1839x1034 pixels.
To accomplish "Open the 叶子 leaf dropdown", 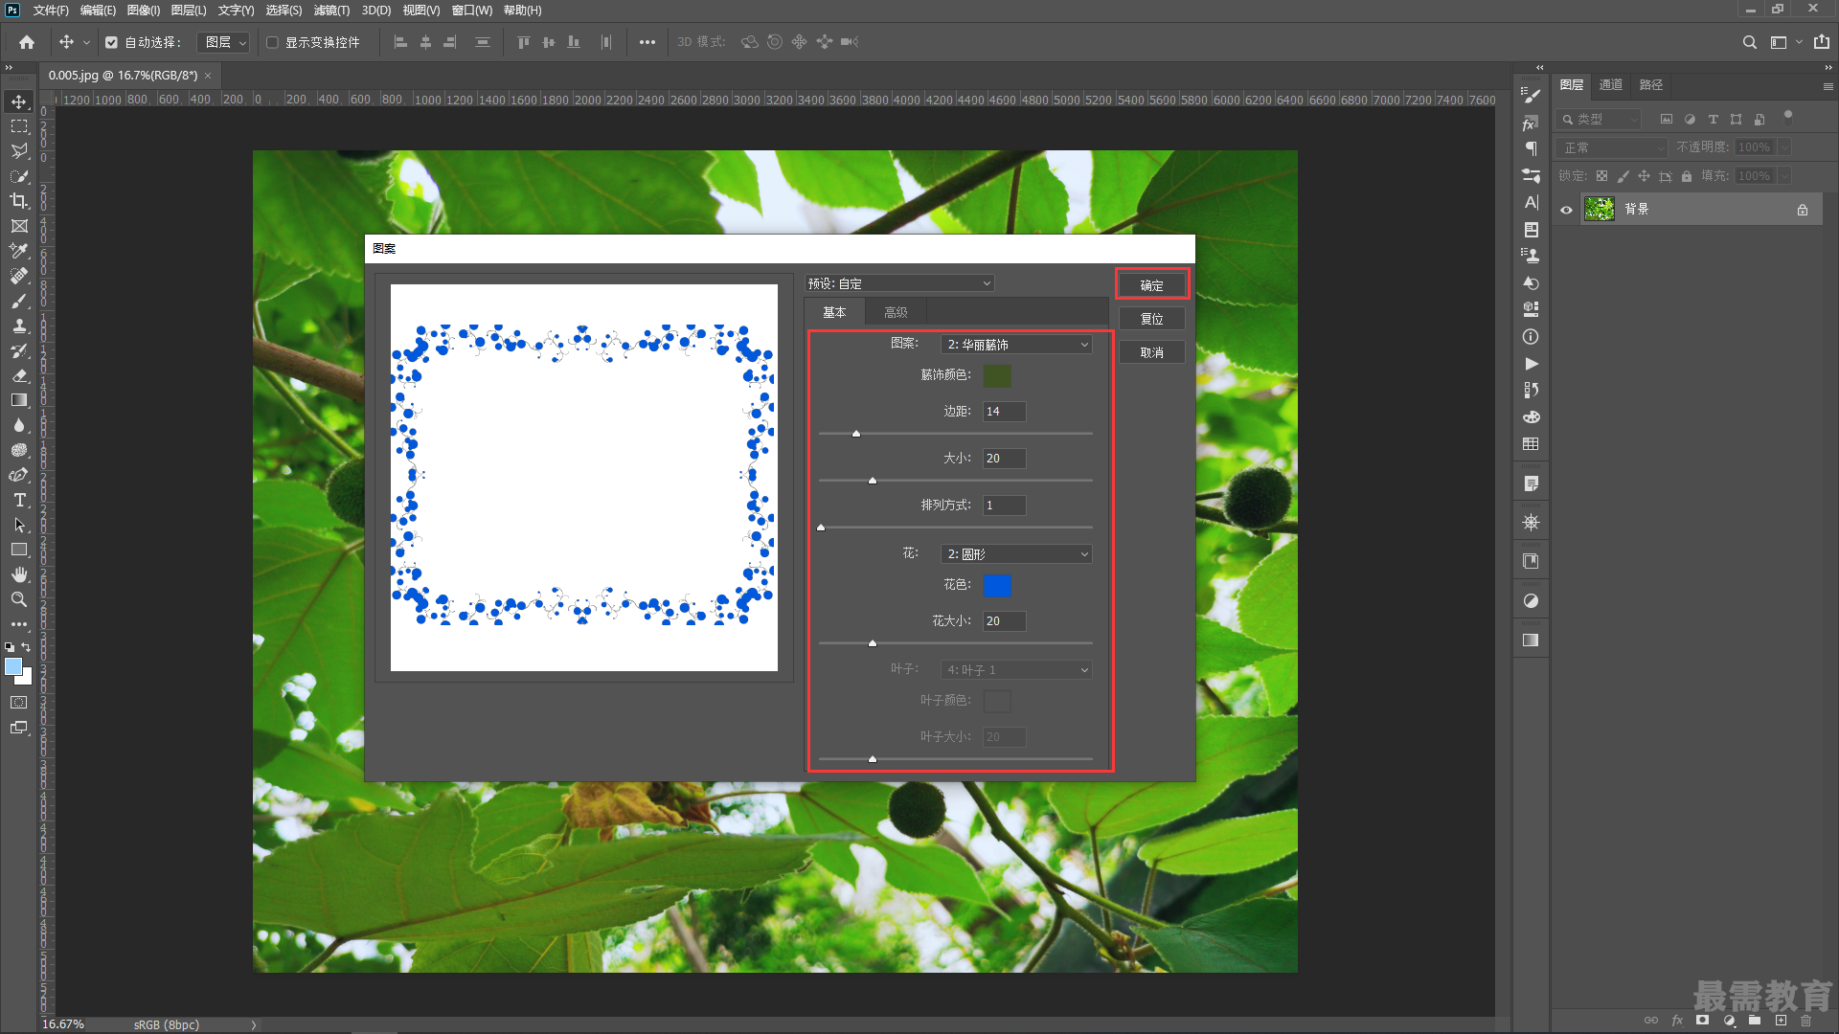I will (x=1016, y=670).
